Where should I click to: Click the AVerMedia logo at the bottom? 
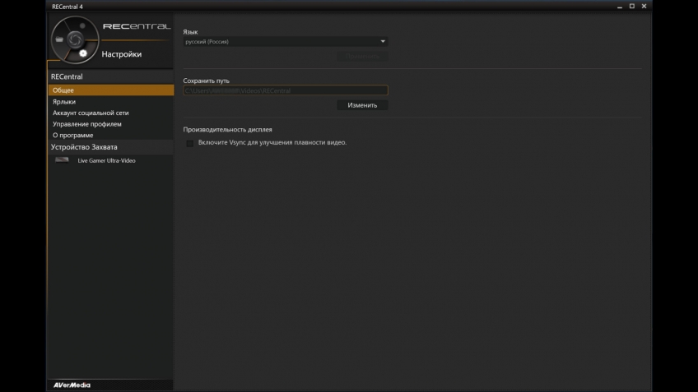tap(72, 385)
